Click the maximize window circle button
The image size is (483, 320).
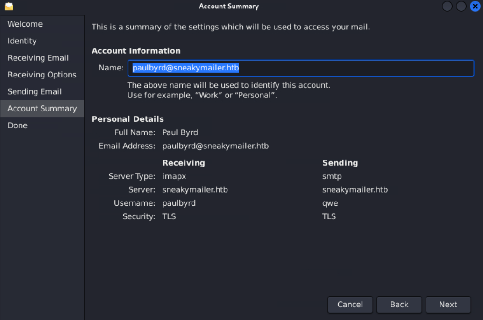[461, 6]
